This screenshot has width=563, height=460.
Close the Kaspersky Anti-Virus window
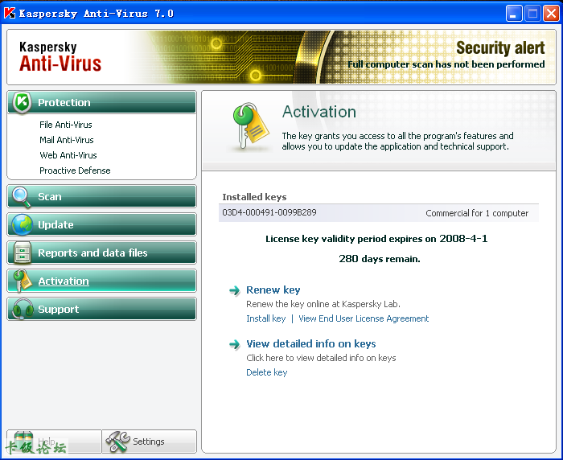tap(551, 14)
